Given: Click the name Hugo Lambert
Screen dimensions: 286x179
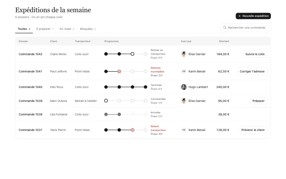Looking at the screenshot, I should pos(198,87).
